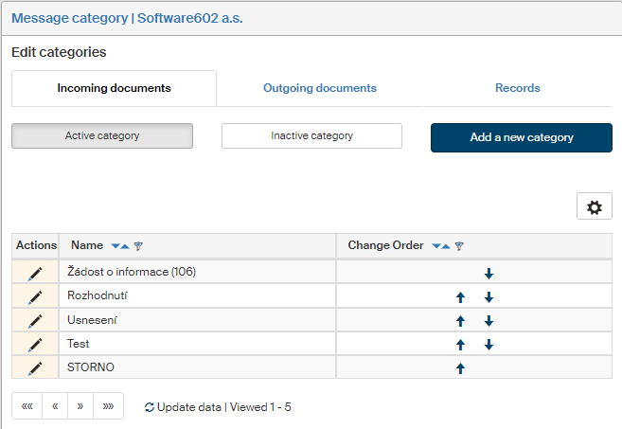Sort Change Order column ascending

446,246
